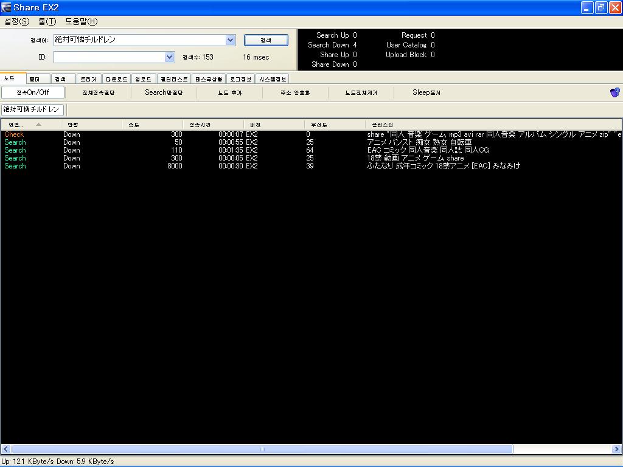The image size is (623, 467).
Task: Select the 絶対可憐チルドレン keyword tag button
Action: click(33, 109)
